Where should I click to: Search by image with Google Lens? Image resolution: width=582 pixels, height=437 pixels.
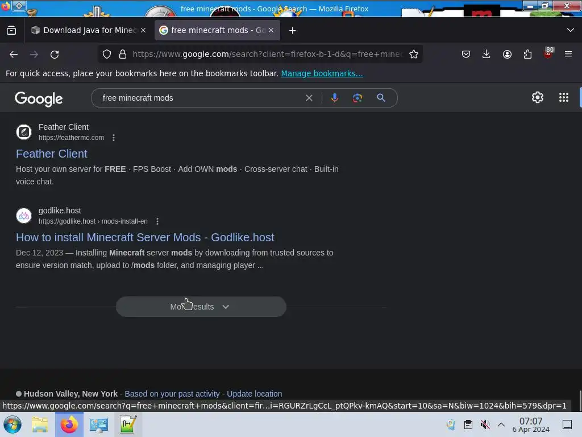click(357, 98)
